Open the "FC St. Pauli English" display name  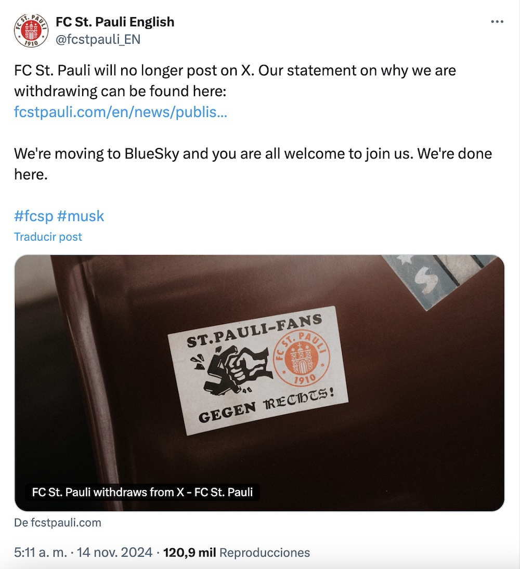click(x=115, y=22)
